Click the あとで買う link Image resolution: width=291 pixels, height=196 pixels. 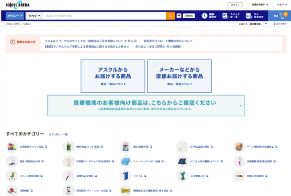click(280, 24)
